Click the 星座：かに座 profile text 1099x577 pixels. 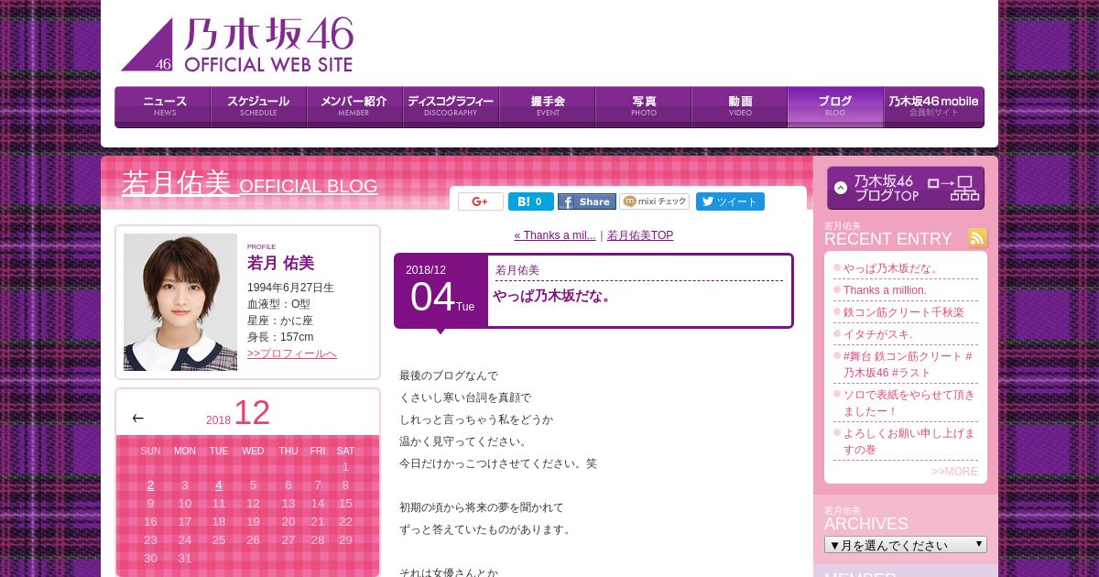pyautogui.click(x=280, y=321)
